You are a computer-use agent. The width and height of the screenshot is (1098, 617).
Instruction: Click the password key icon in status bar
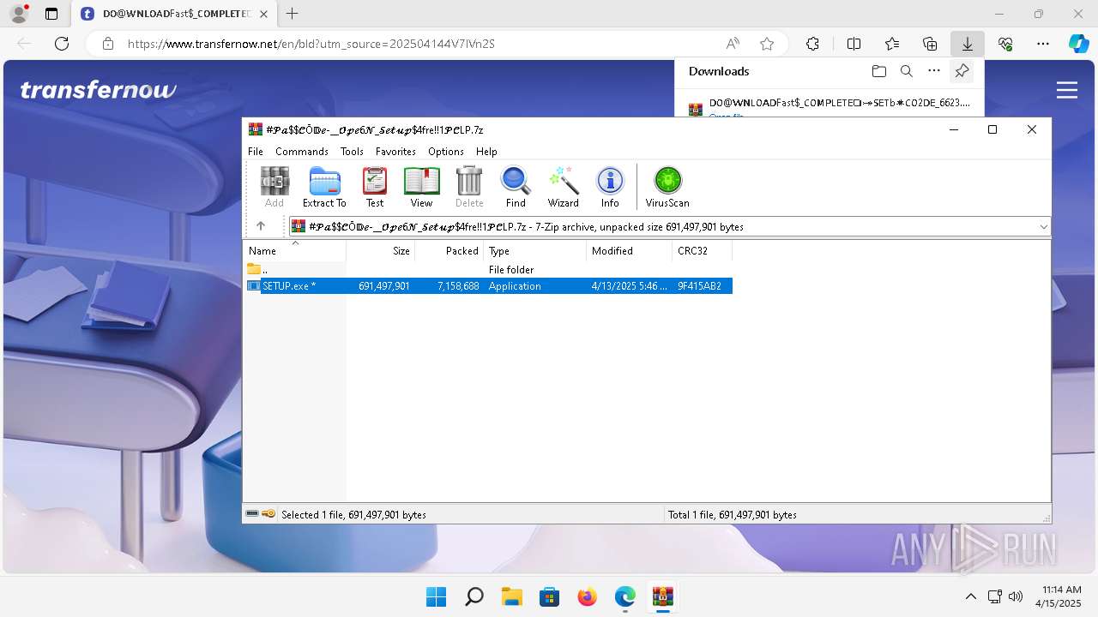point(268,514)
